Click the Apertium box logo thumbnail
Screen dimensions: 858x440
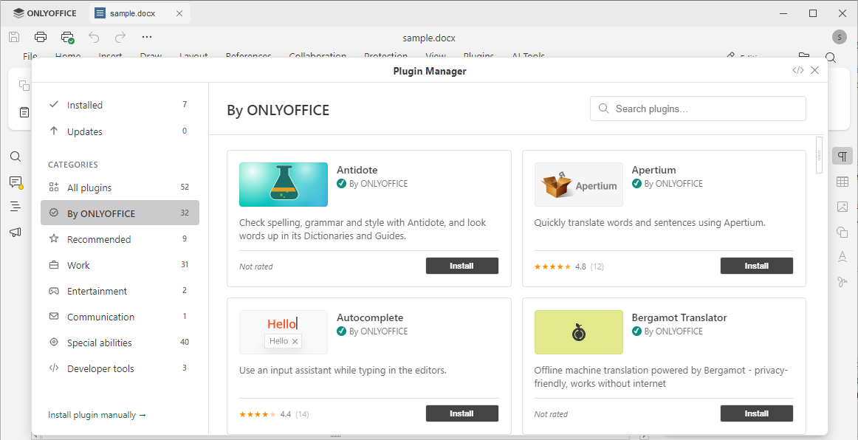[578, 185]
